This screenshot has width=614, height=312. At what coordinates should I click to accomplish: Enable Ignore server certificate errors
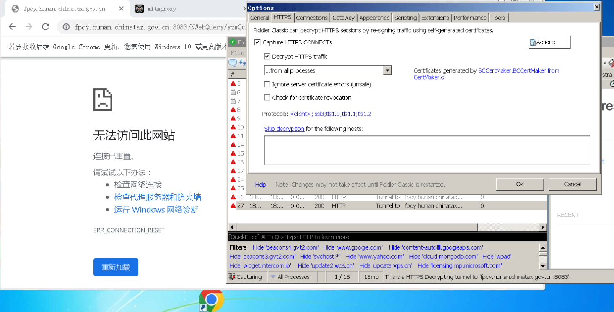[267, 84]
